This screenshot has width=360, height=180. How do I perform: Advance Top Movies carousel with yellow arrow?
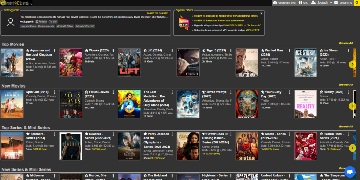click(x=352, y=64)
